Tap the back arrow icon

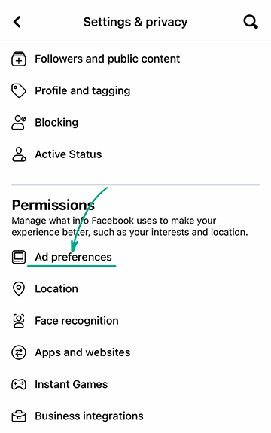(17, 22)
